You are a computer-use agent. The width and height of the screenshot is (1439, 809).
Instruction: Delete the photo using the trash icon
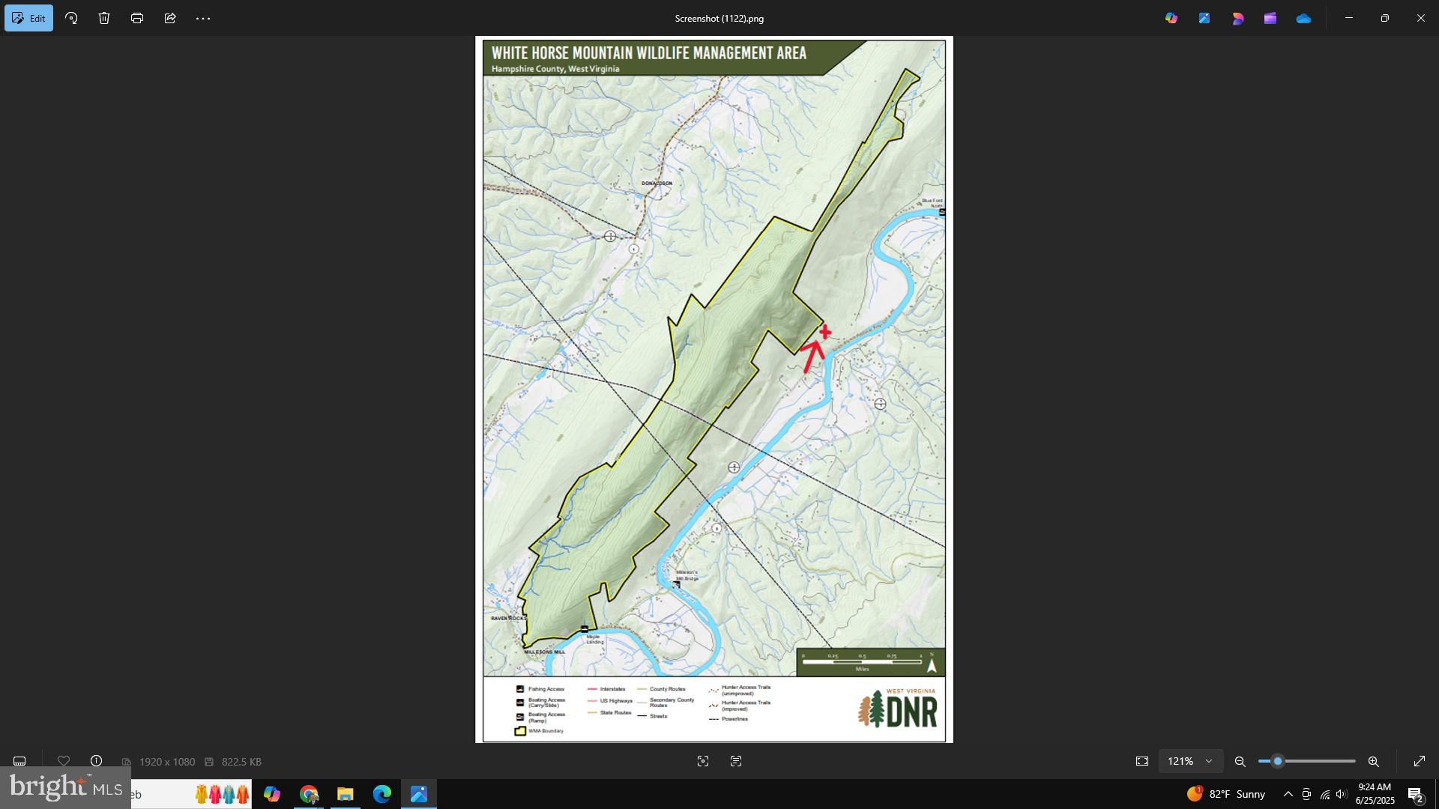click(104, 18)
